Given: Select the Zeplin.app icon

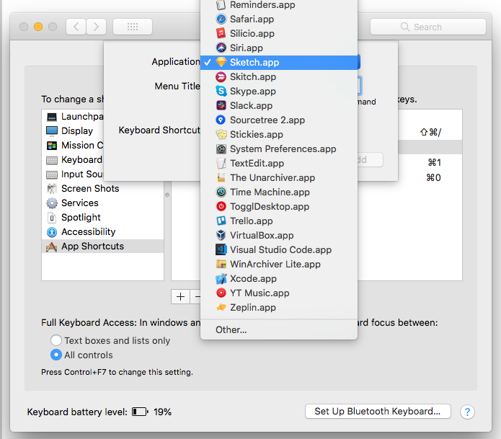Looking at the screenshot, I should click(x=221, y=307).
